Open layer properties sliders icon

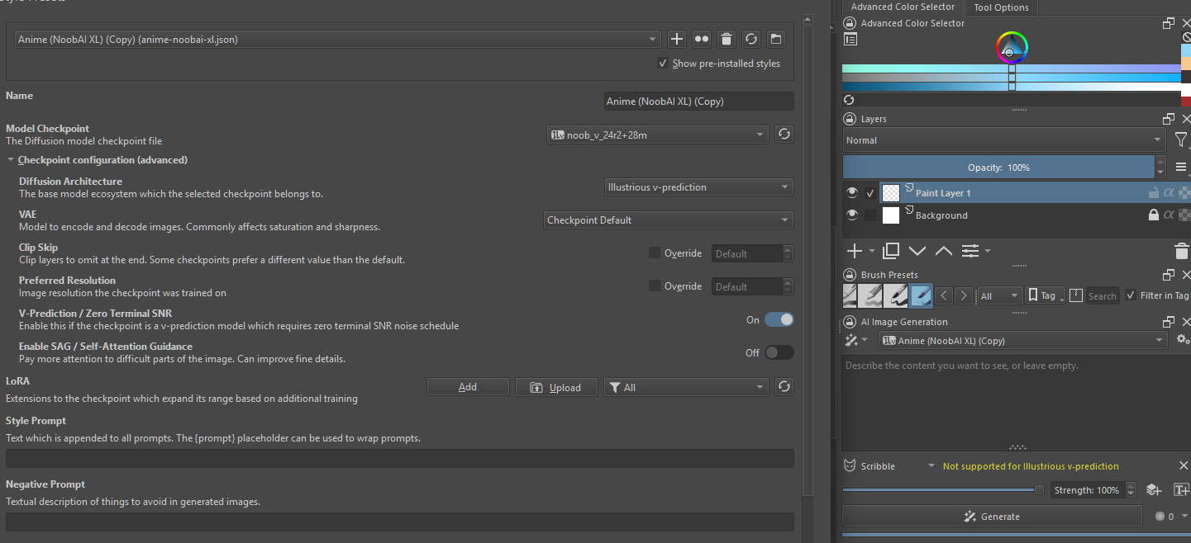click(969, 250)
